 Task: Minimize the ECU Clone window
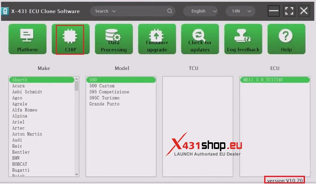pyautogui.click(x=273, y=11)
